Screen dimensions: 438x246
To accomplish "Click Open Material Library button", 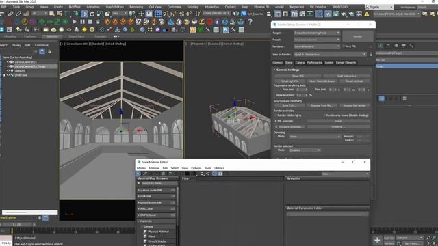I will [322, 81].
